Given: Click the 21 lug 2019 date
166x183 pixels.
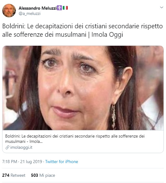Looking at the screenshot, I should (31, 162).
